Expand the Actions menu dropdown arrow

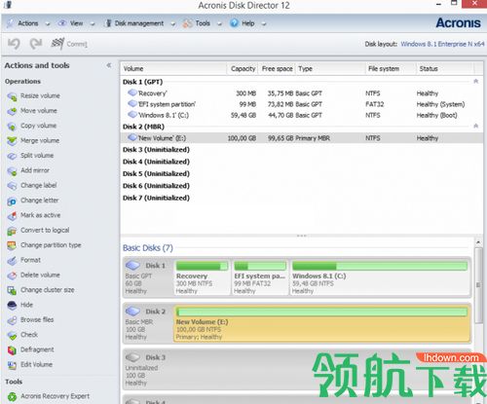48,24
